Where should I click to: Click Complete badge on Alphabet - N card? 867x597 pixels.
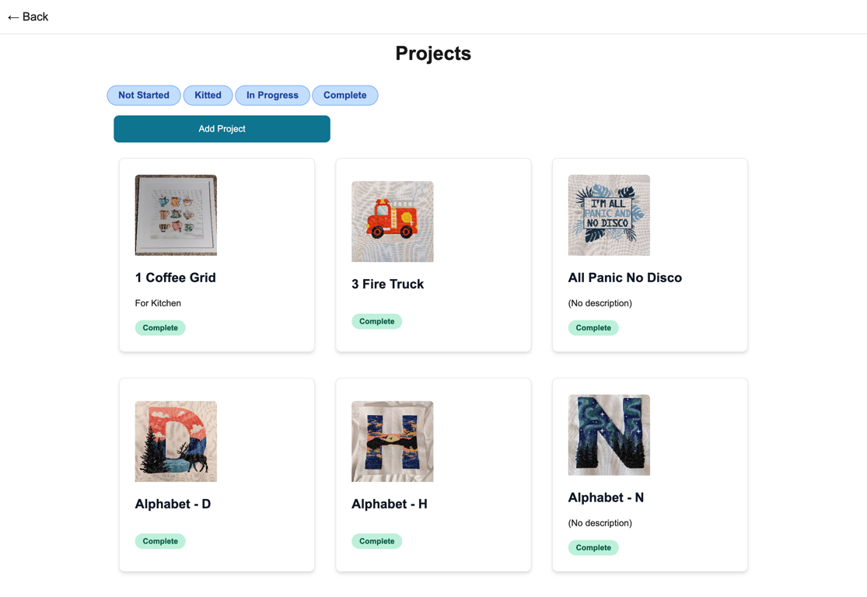593,547
